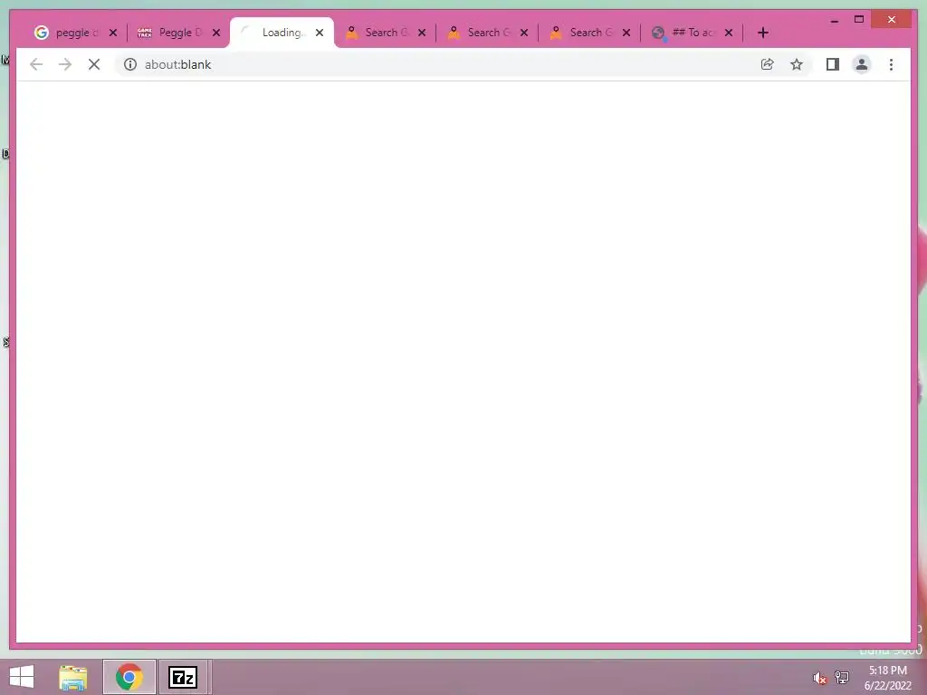Close the Loading tab
The height and width of the screenshot is (695, 927).
pyautogui.click(x=320, y=33)
